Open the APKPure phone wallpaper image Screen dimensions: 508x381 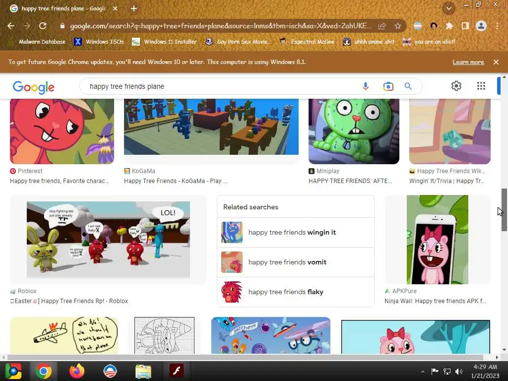click(438, 240)
